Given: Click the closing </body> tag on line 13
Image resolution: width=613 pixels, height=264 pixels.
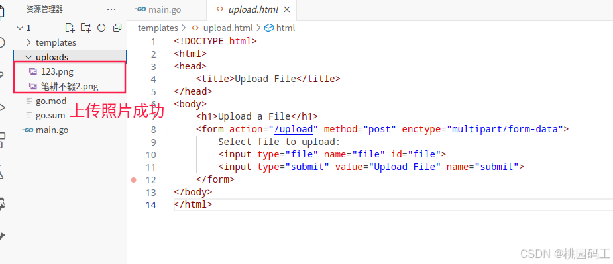Looking at the screenshot, I should pyautogui.click(x=193, y=192).
